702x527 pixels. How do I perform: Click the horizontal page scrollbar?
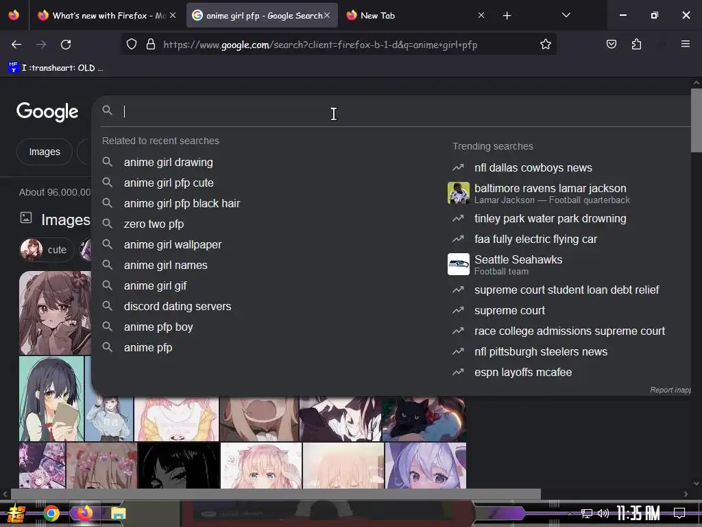point(276,494)
